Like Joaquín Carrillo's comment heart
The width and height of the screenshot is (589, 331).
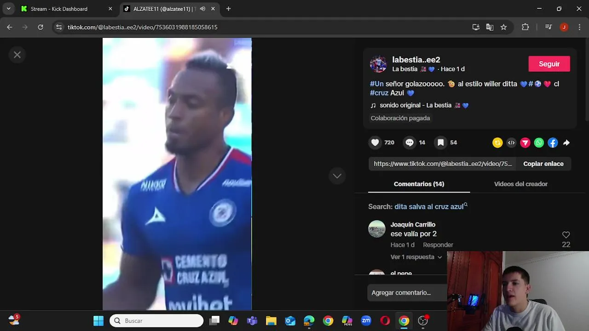[566, 235]
